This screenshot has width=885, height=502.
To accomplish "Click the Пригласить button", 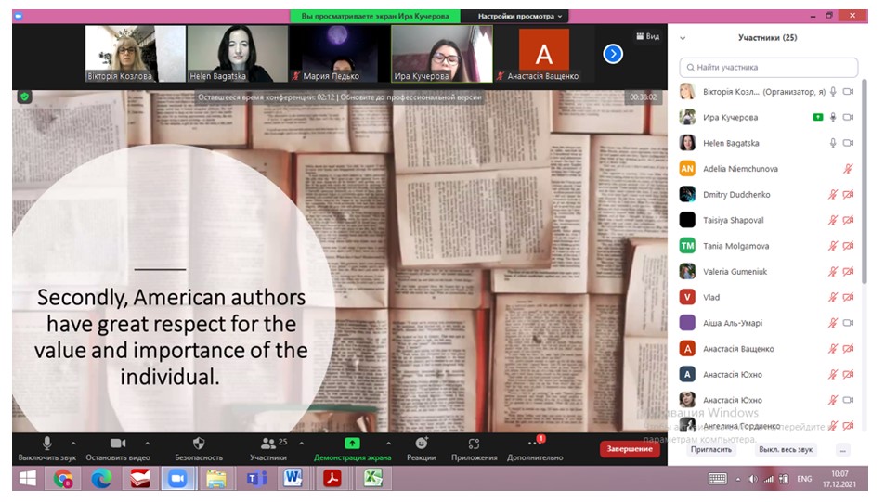I will [x=710, y=449].
